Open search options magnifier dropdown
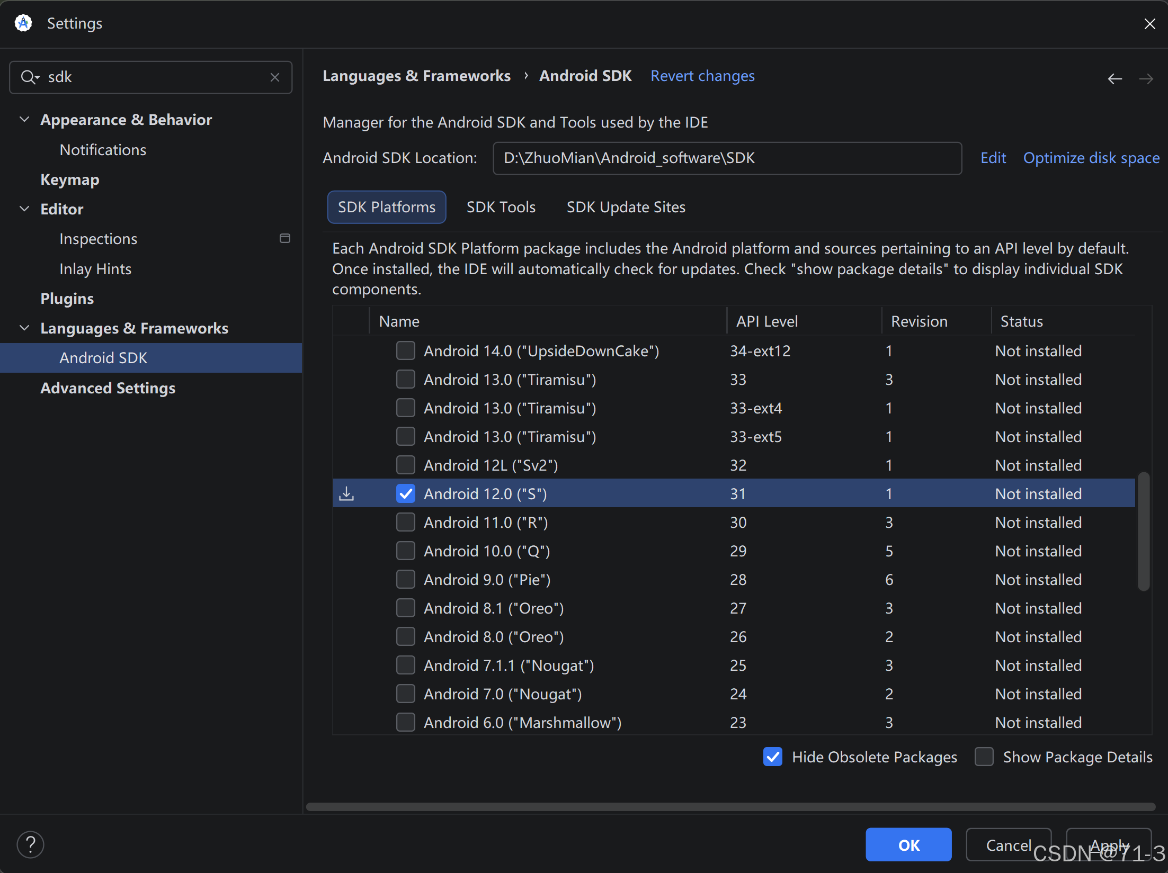Screen dimensions: 1168x873 [30, 77]
